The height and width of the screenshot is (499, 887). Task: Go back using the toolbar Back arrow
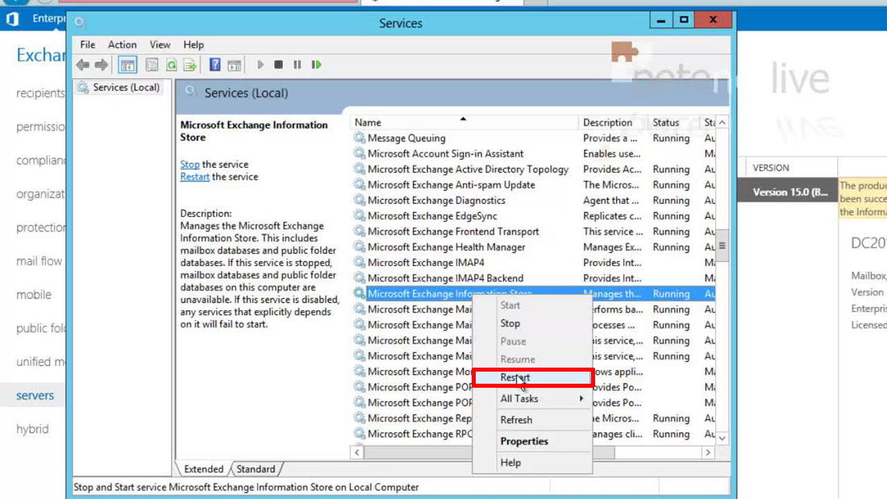(x=83, y=65)
